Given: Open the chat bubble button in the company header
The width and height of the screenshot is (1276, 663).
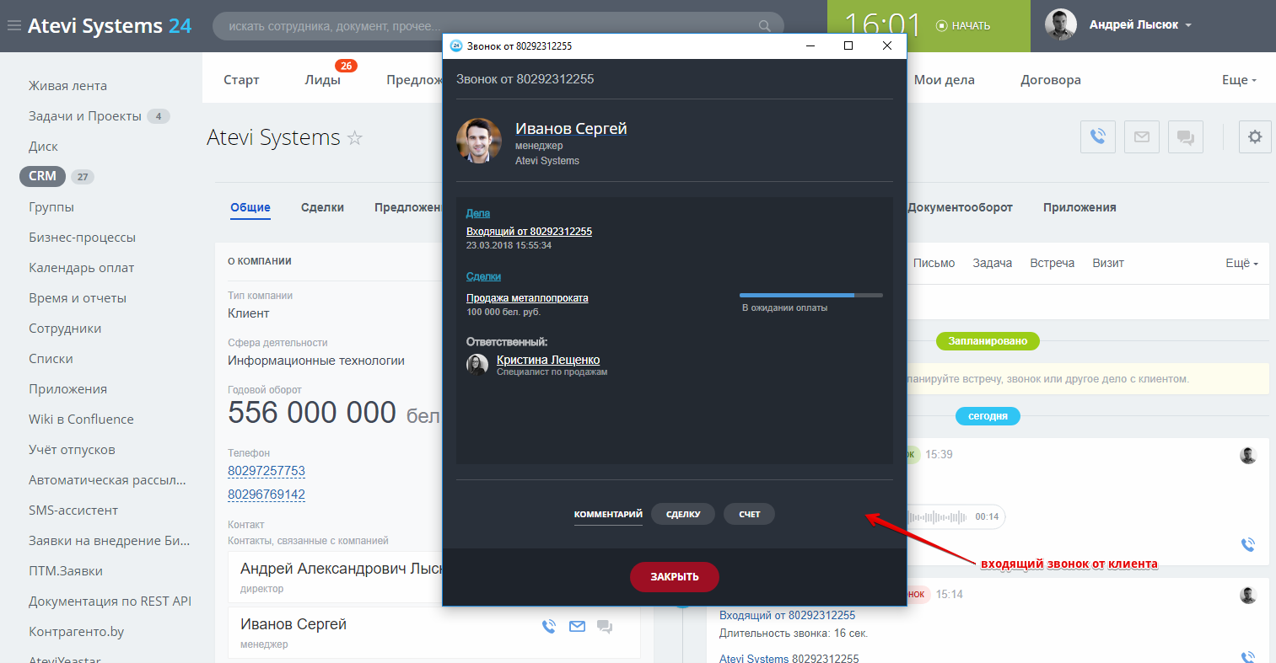Looking at the screenshot, I should click(x=1185, y=136).
